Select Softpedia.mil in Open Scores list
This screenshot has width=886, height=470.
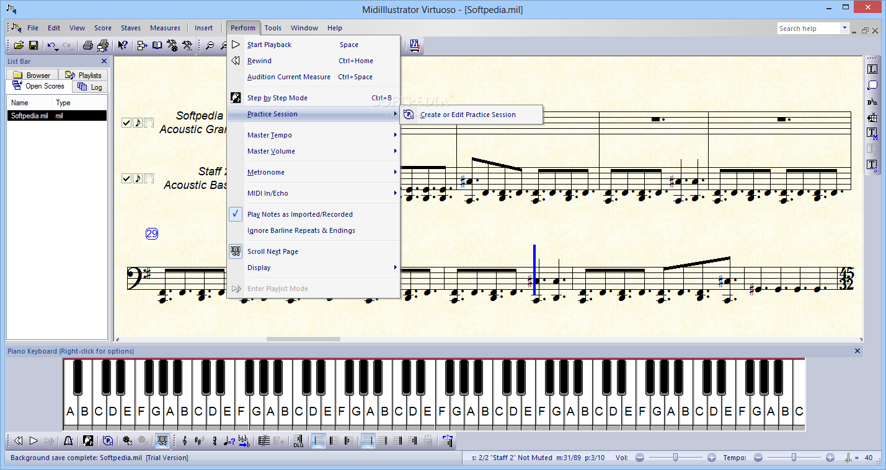[57, 116]
